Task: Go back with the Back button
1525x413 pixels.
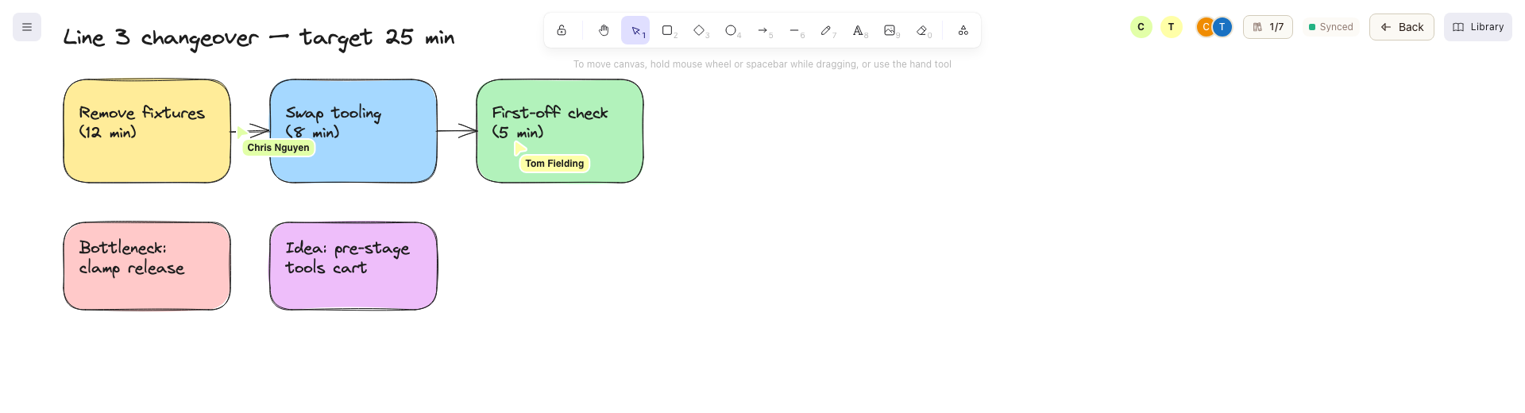Action: coord(1402,27)
